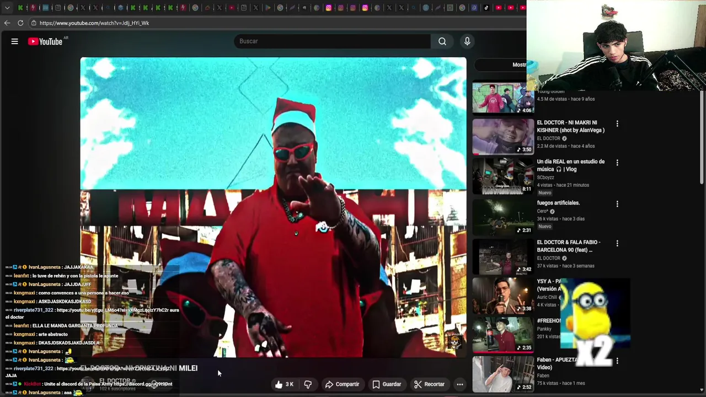Click '2.2 M de vistas' text
This screenshot has height=397, width=706.
pyautogui.click(x=552, y=146)
